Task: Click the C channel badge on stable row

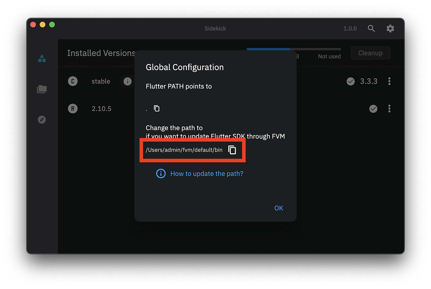Action: tap(73, 81)
